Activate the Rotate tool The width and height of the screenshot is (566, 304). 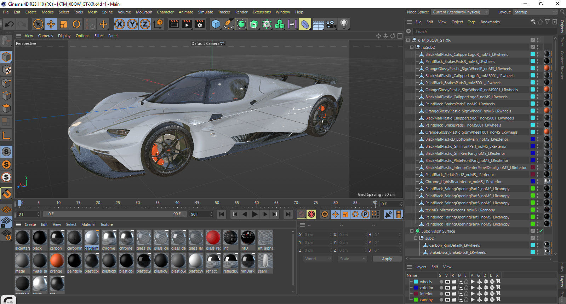pyautogui.click(x=76, y=24)
